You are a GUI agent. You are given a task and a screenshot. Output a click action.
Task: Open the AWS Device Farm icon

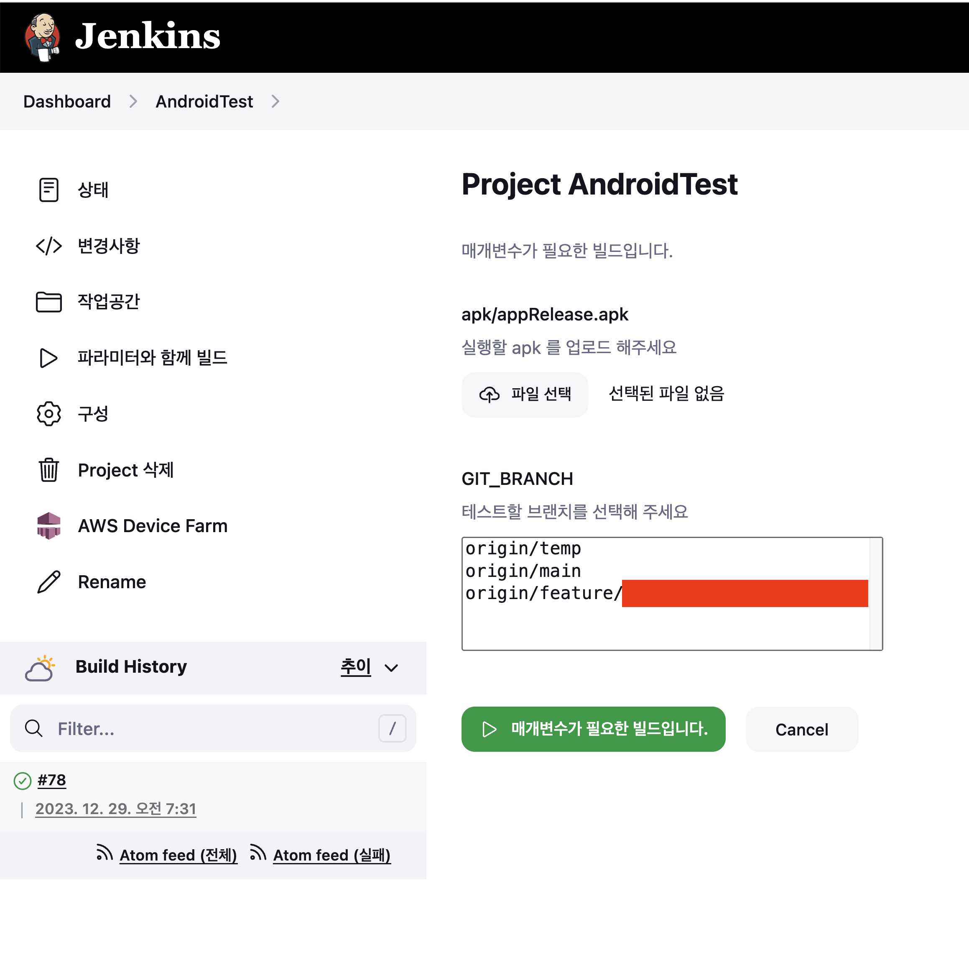pos(48,525)
